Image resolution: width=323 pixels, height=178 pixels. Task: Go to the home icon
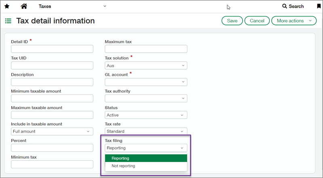coord(24,6)
